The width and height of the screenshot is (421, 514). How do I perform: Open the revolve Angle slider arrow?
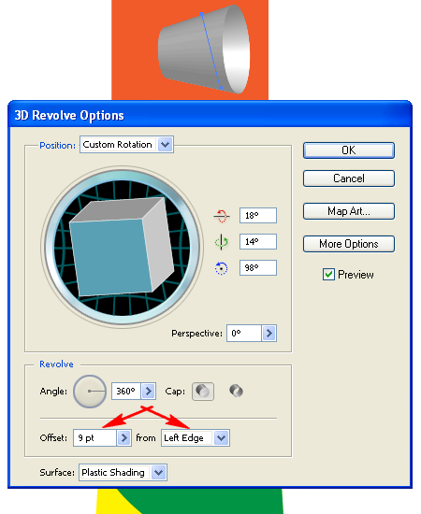[x=148, y=391]
